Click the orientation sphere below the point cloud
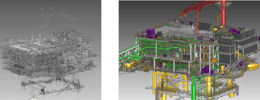The height and width of the screenshot is (100, 260). (x=34, y=98)
